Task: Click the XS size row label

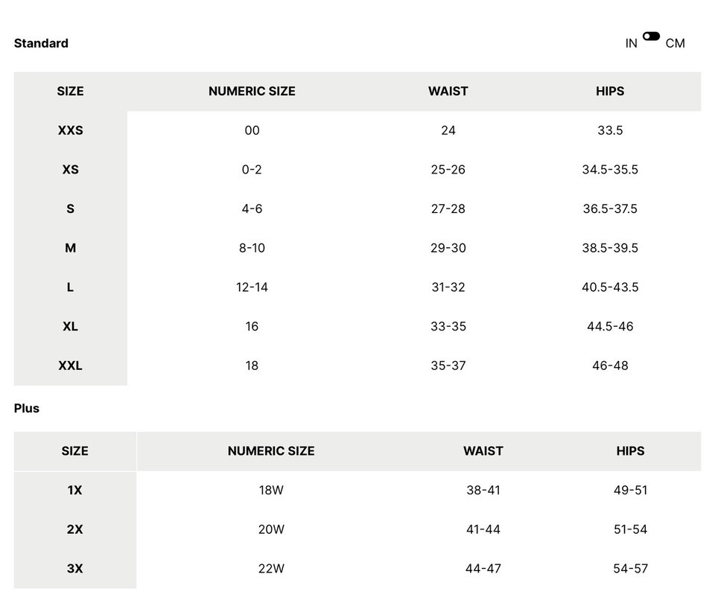Action: tap(70, 170)
